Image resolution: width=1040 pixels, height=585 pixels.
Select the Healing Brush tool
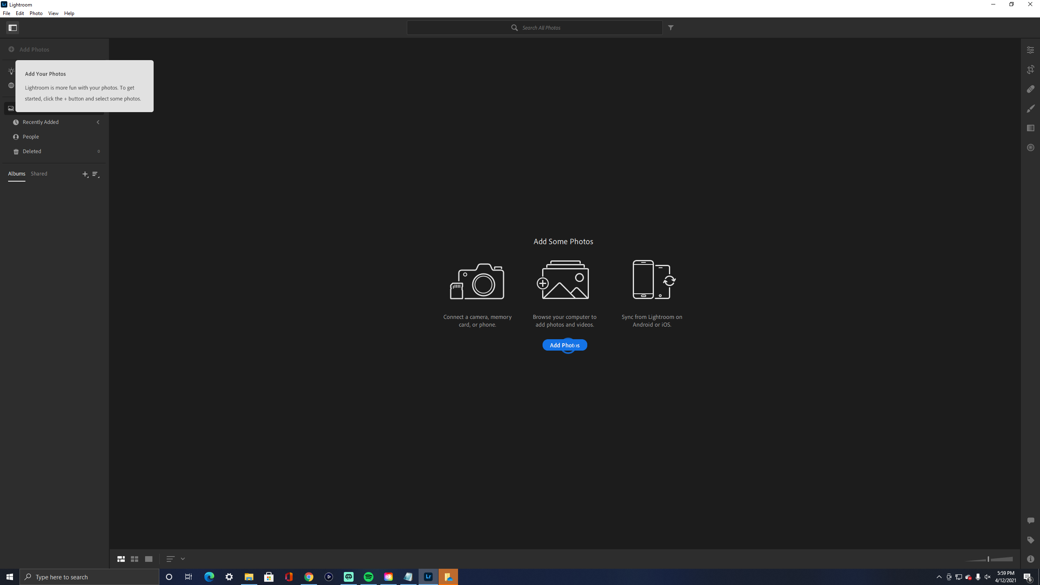tap(1031, 89)
